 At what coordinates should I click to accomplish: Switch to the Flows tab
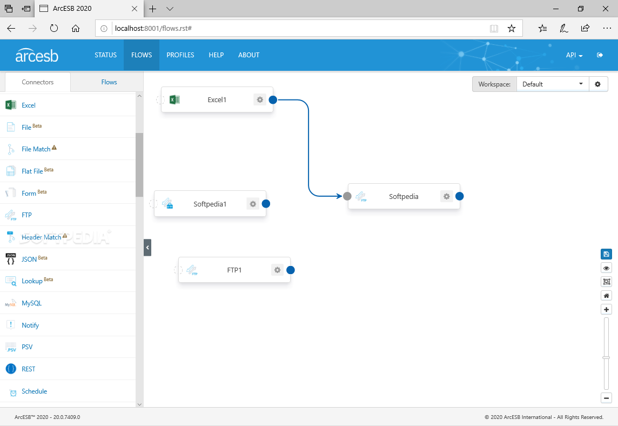[x=109, y=82]
